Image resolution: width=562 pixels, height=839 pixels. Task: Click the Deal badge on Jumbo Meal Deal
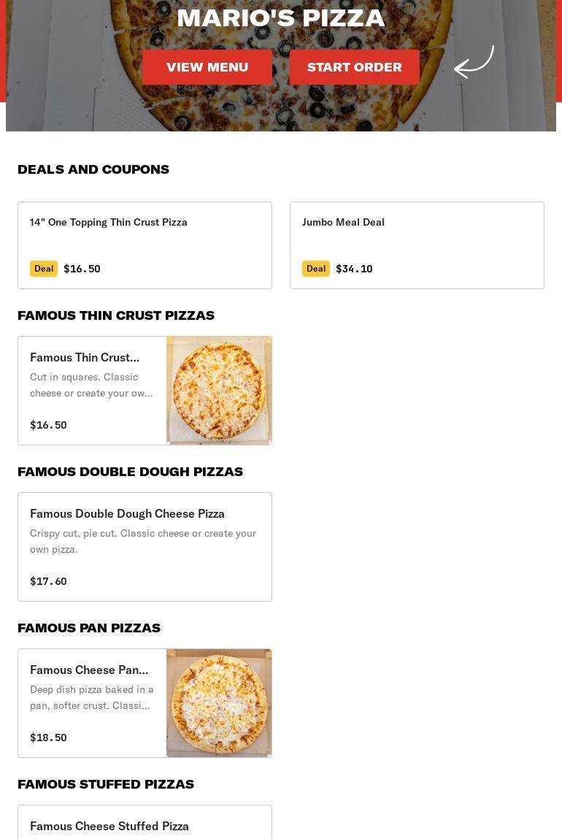tap(316, 269)
